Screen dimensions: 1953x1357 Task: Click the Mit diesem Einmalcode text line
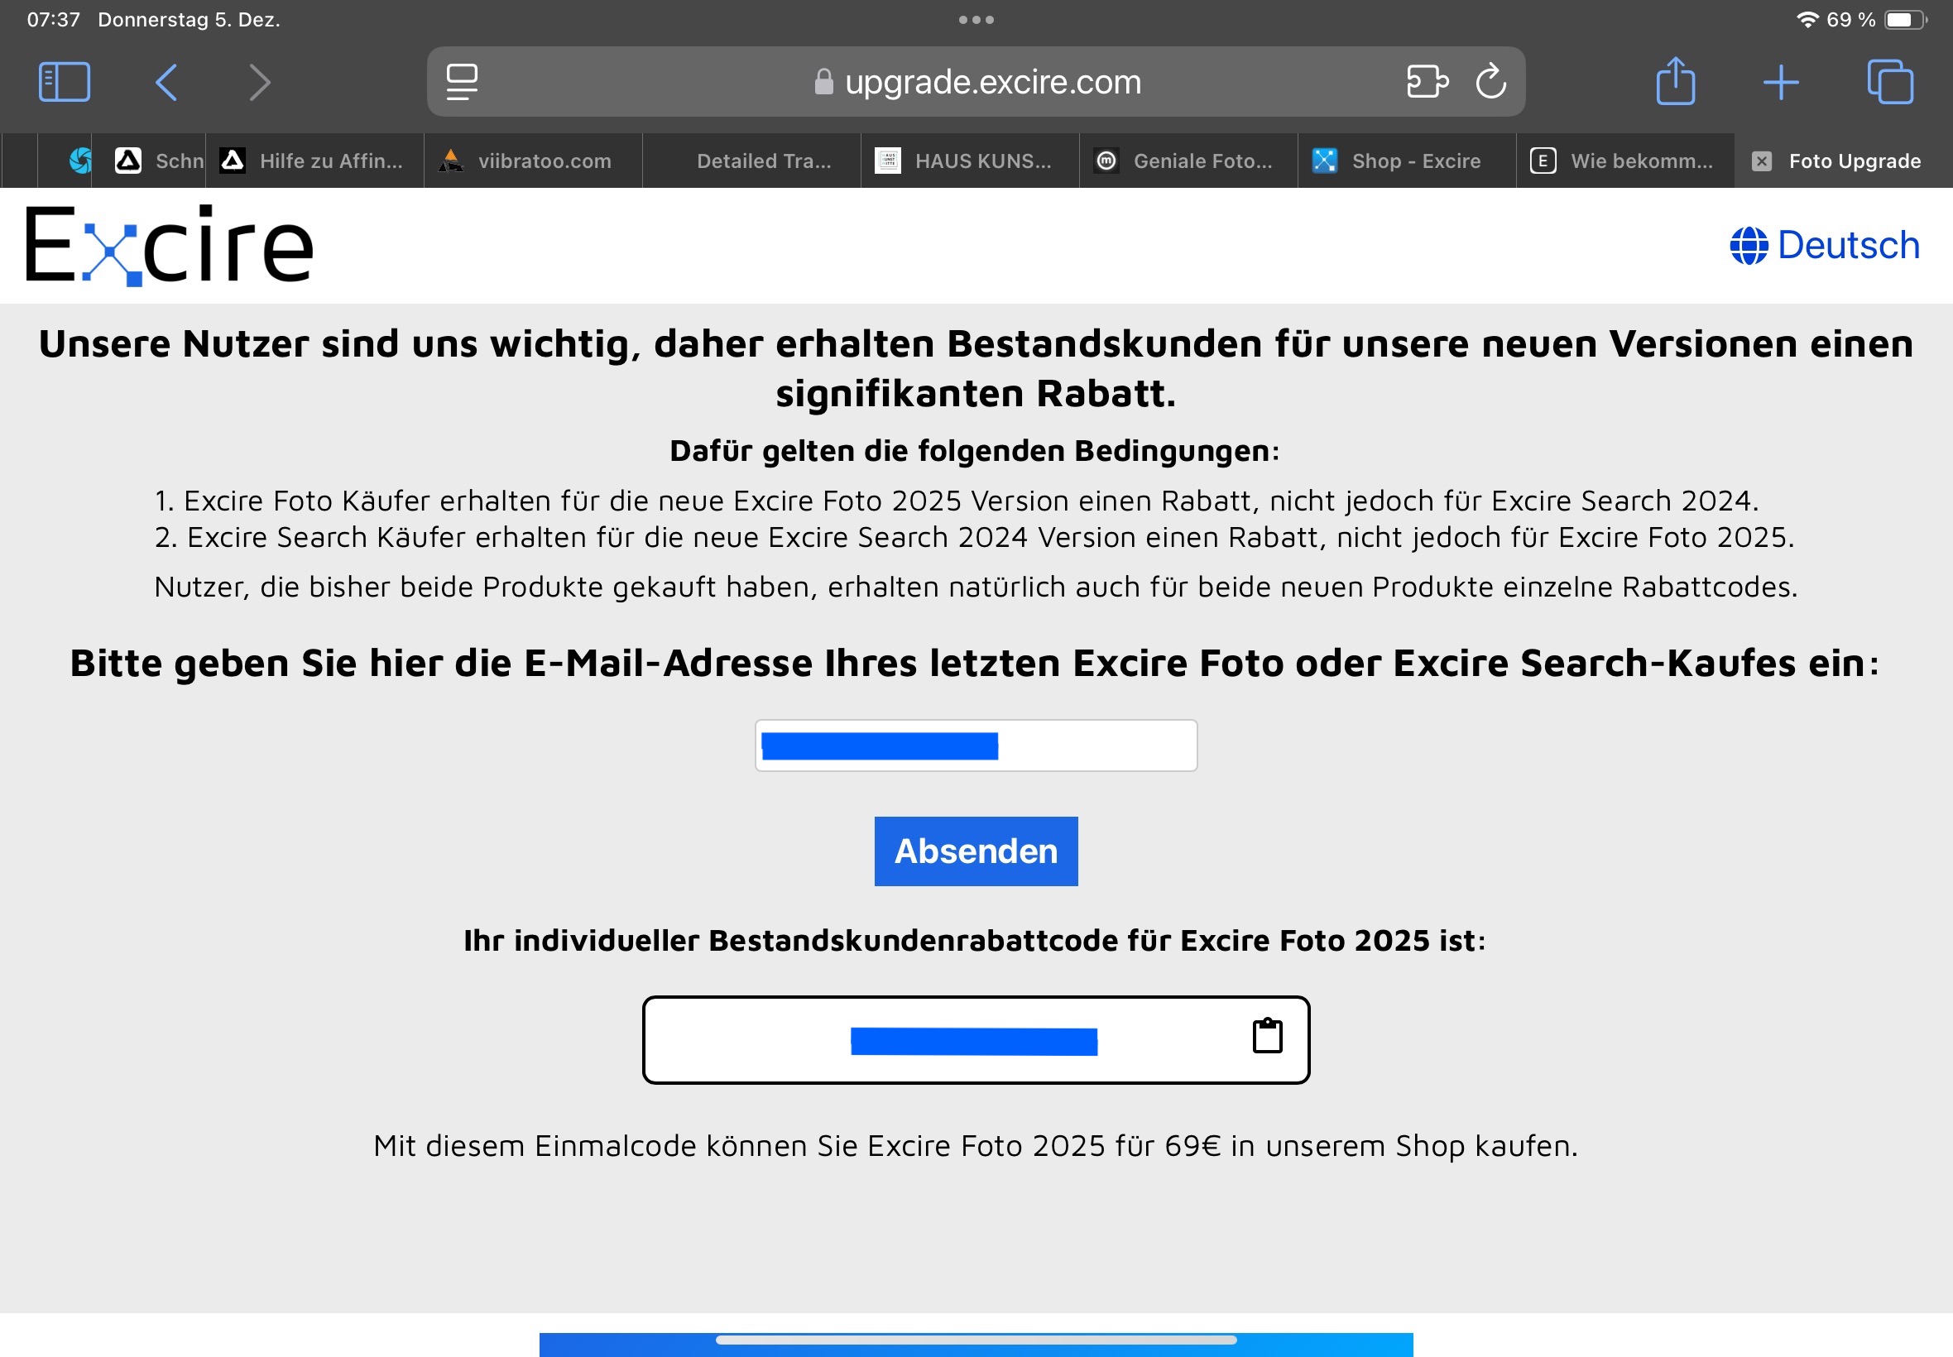[x=976, y=1146]
